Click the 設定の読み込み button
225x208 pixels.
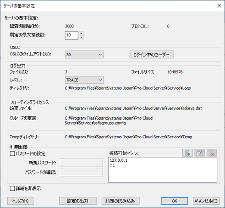click(121, 201)
